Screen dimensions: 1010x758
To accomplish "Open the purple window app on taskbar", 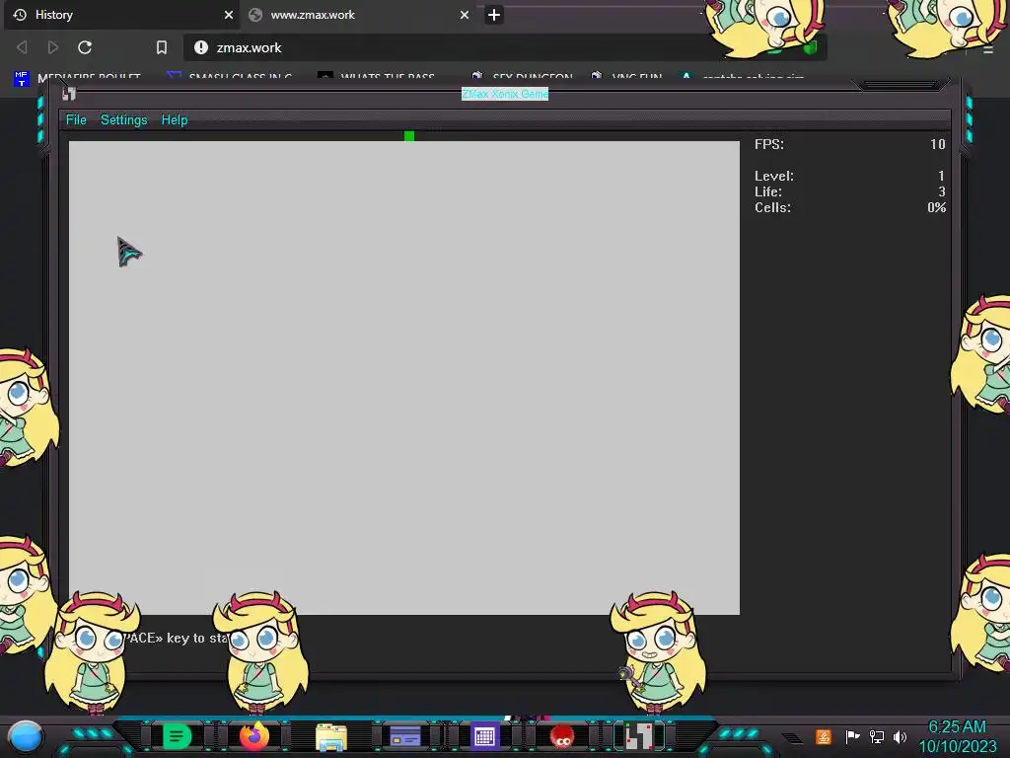I will point(405,736).
